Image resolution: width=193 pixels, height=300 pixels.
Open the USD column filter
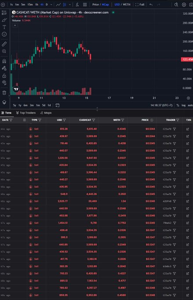click(x=64, y=120)
